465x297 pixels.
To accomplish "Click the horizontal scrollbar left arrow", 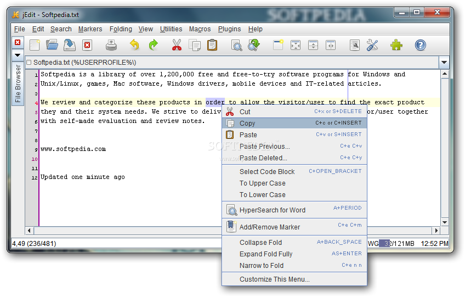I will [29, 231].
